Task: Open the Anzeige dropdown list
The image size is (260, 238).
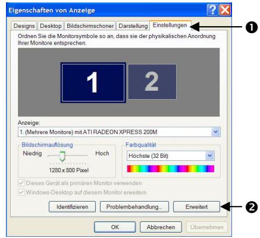Action: pos(216,132)
